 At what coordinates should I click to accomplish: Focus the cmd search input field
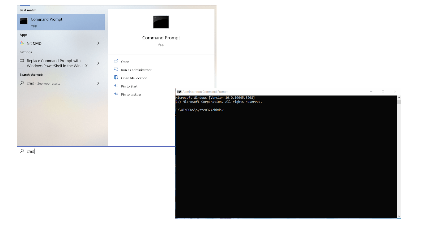[96, 151]
